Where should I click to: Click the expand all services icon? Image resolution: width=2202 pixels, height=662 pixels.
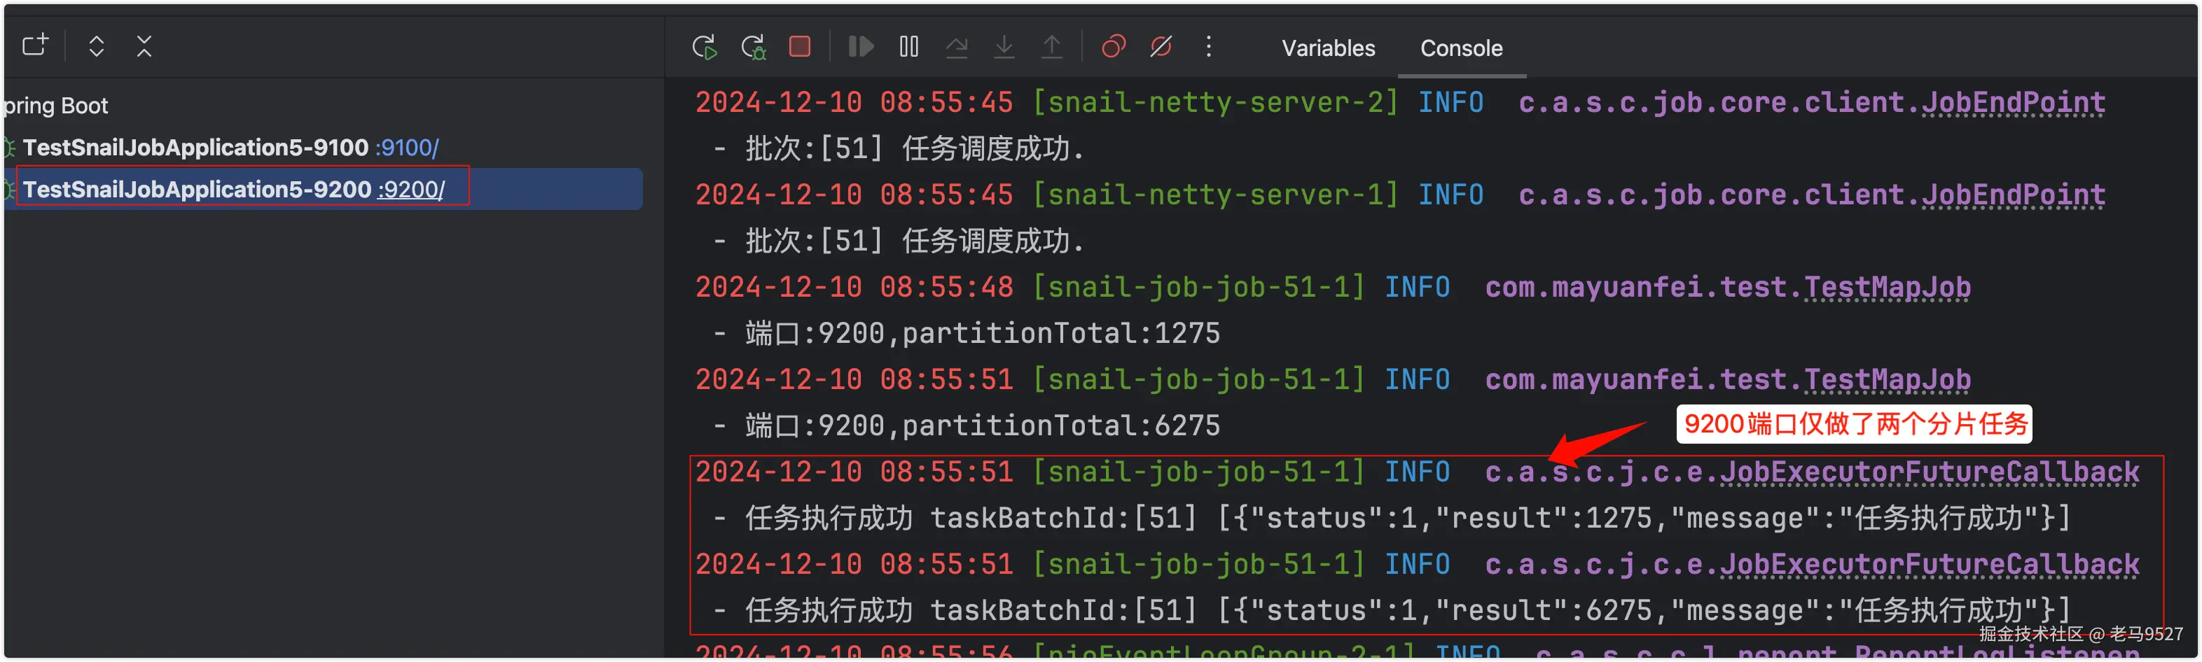(96, 46)
